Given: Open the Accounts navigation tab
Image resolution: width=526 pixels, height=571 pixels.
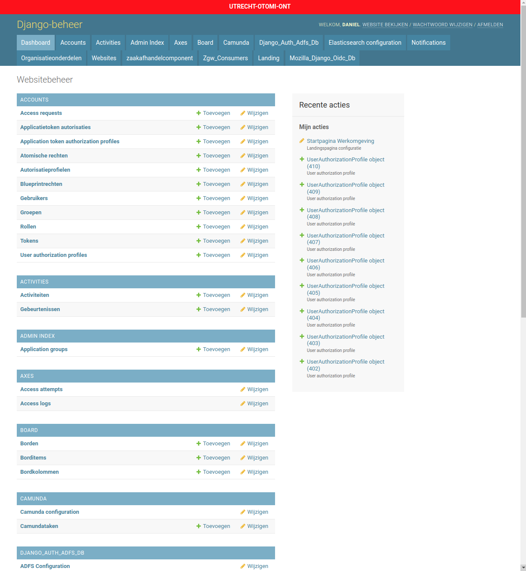Looking at the screenshot, I should (x=73, y=43).
